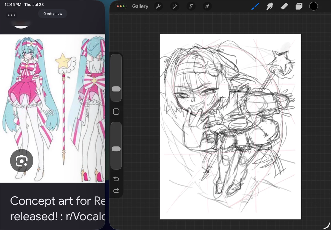Click the window traffic-light dots control
Viewport: 331px width, 230px height.
[121, 6]
